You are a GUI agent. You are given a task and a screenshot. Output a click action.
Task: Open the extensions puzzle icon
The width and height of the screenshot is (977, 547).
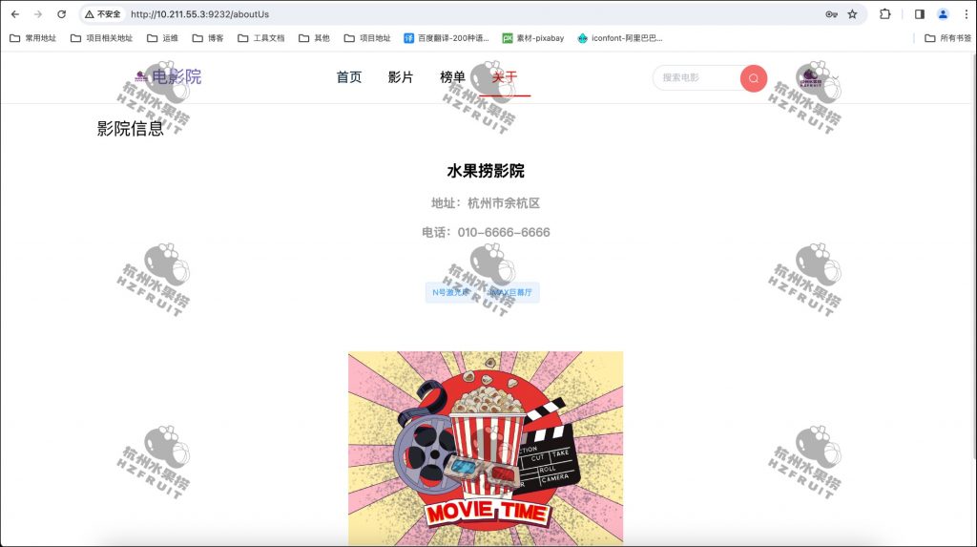884,13
